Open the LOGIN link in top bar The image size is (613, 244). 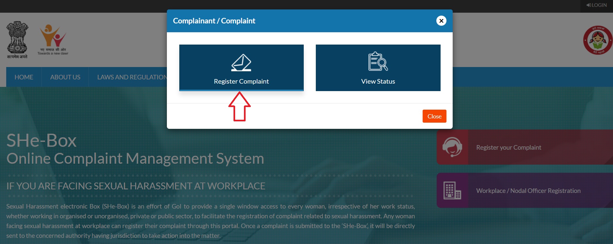(596, 5)
